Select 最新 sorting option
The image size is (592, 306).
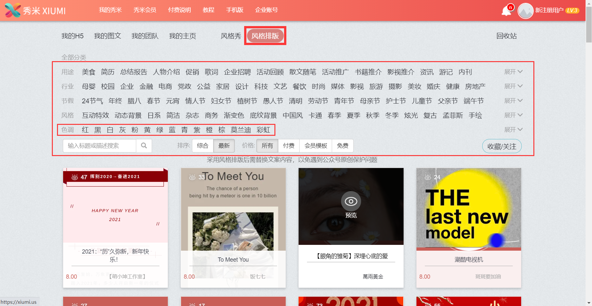point(224,146)
